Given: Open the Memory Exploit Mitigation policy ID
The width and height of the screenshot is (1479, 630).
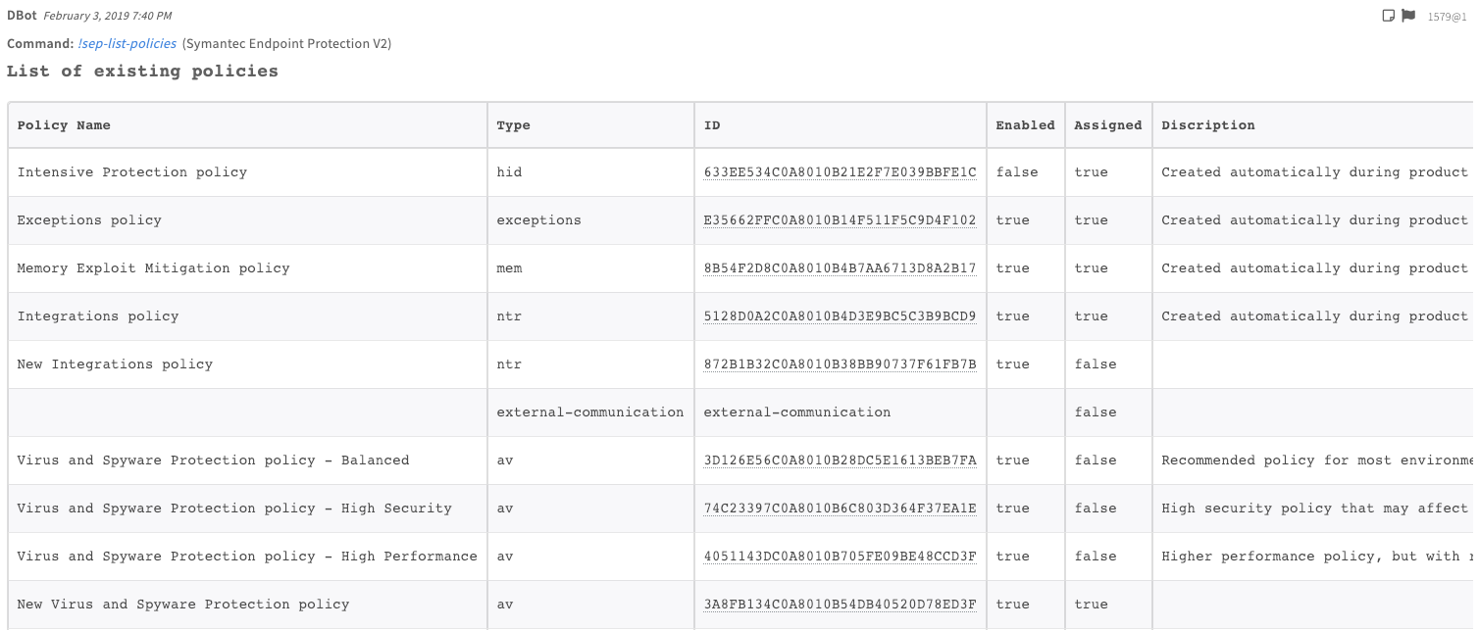Looking at the screenshot, I should coord(839,267).
